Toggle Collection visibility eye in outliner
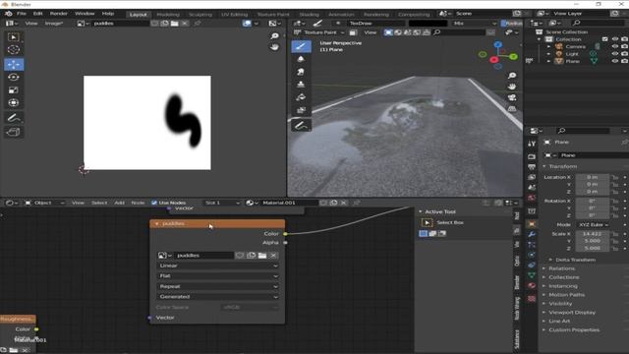 615,39
